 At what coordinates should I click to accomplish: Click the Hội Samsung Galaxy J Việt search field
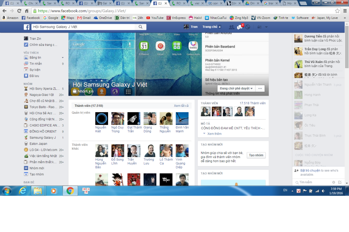tap(83, 27)
